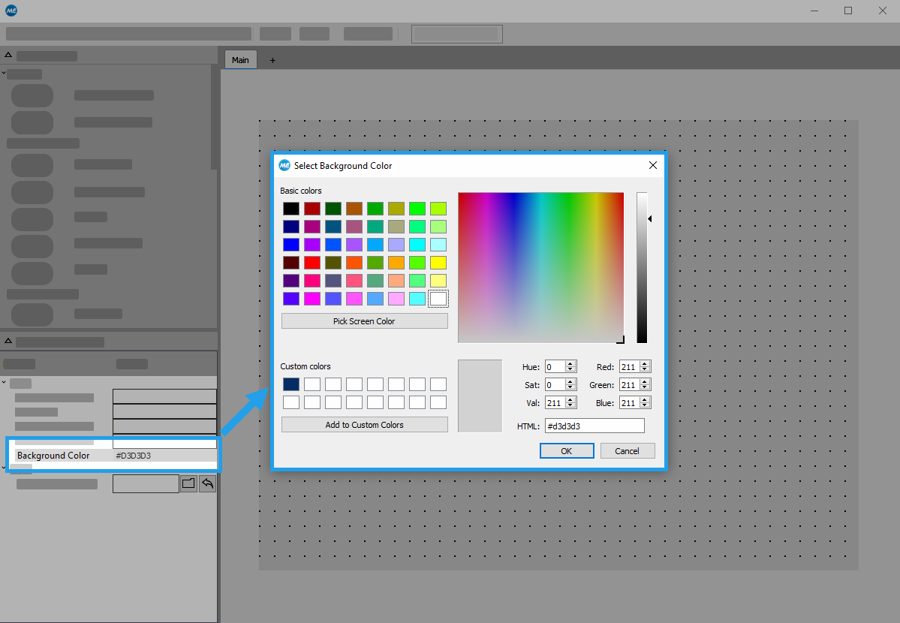
Task: Click the reset arrow icon beside folder button
Action: point(207,483)
